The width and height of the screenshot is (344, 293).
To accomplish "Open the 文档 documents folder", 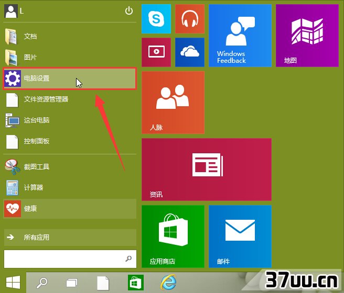I will click(70, 36).
